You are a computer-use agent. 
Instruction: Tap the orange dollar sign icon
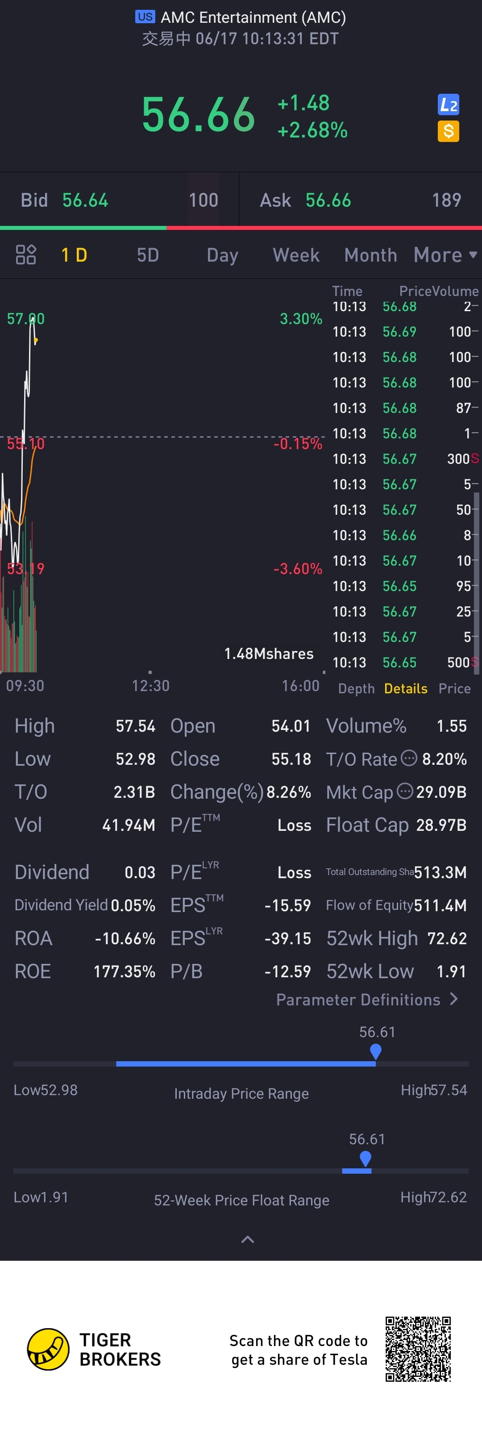449,131
